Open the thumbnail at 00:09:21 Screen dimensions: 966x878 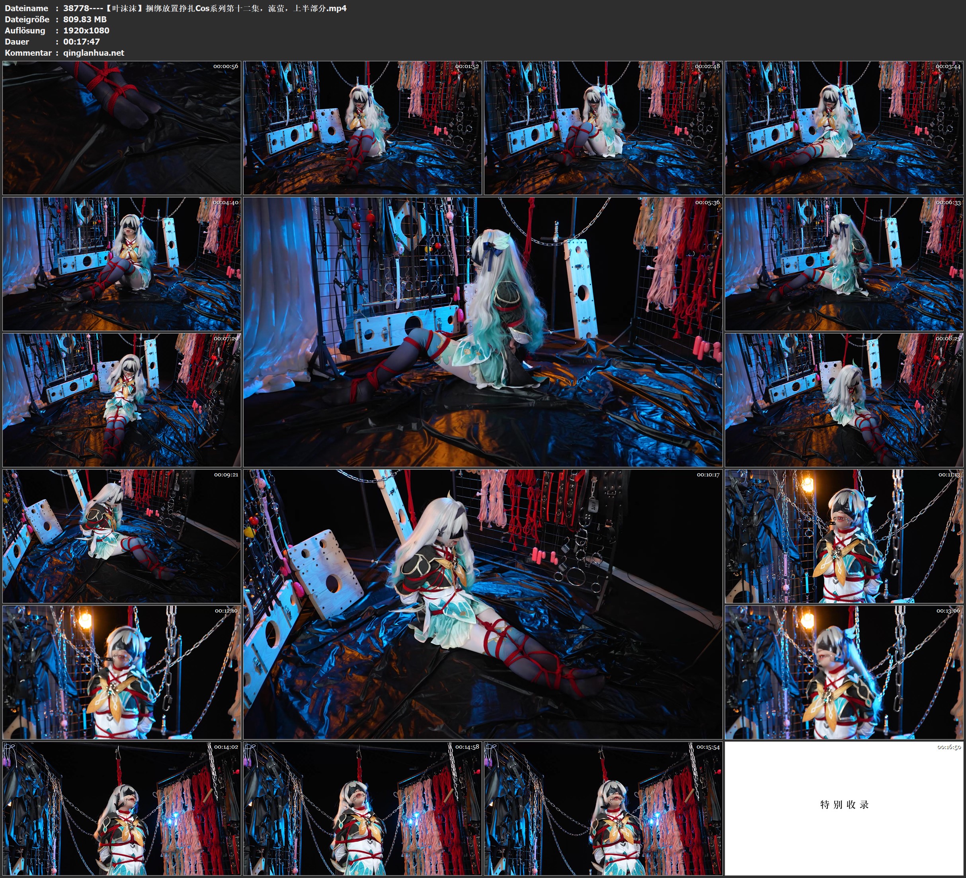coord(122,536)
